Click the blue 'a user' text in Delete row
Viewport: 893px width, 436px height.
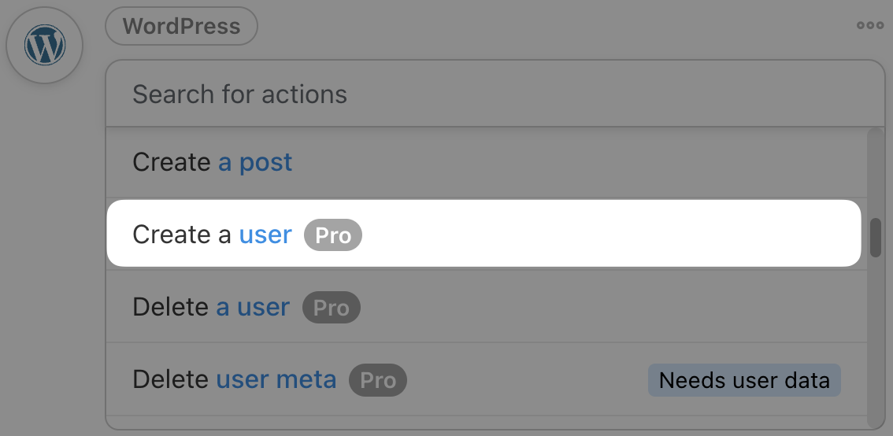click(253, 307)
